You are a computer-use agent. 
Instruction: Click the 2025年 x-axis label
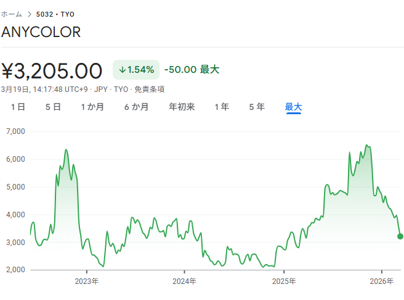[x=284, y=281]
